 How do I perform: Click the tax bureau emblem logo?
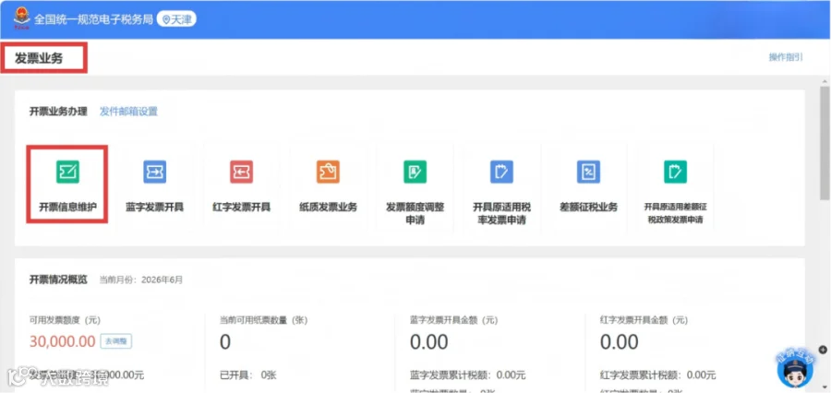pyautogui.click(x=22, y=19)
